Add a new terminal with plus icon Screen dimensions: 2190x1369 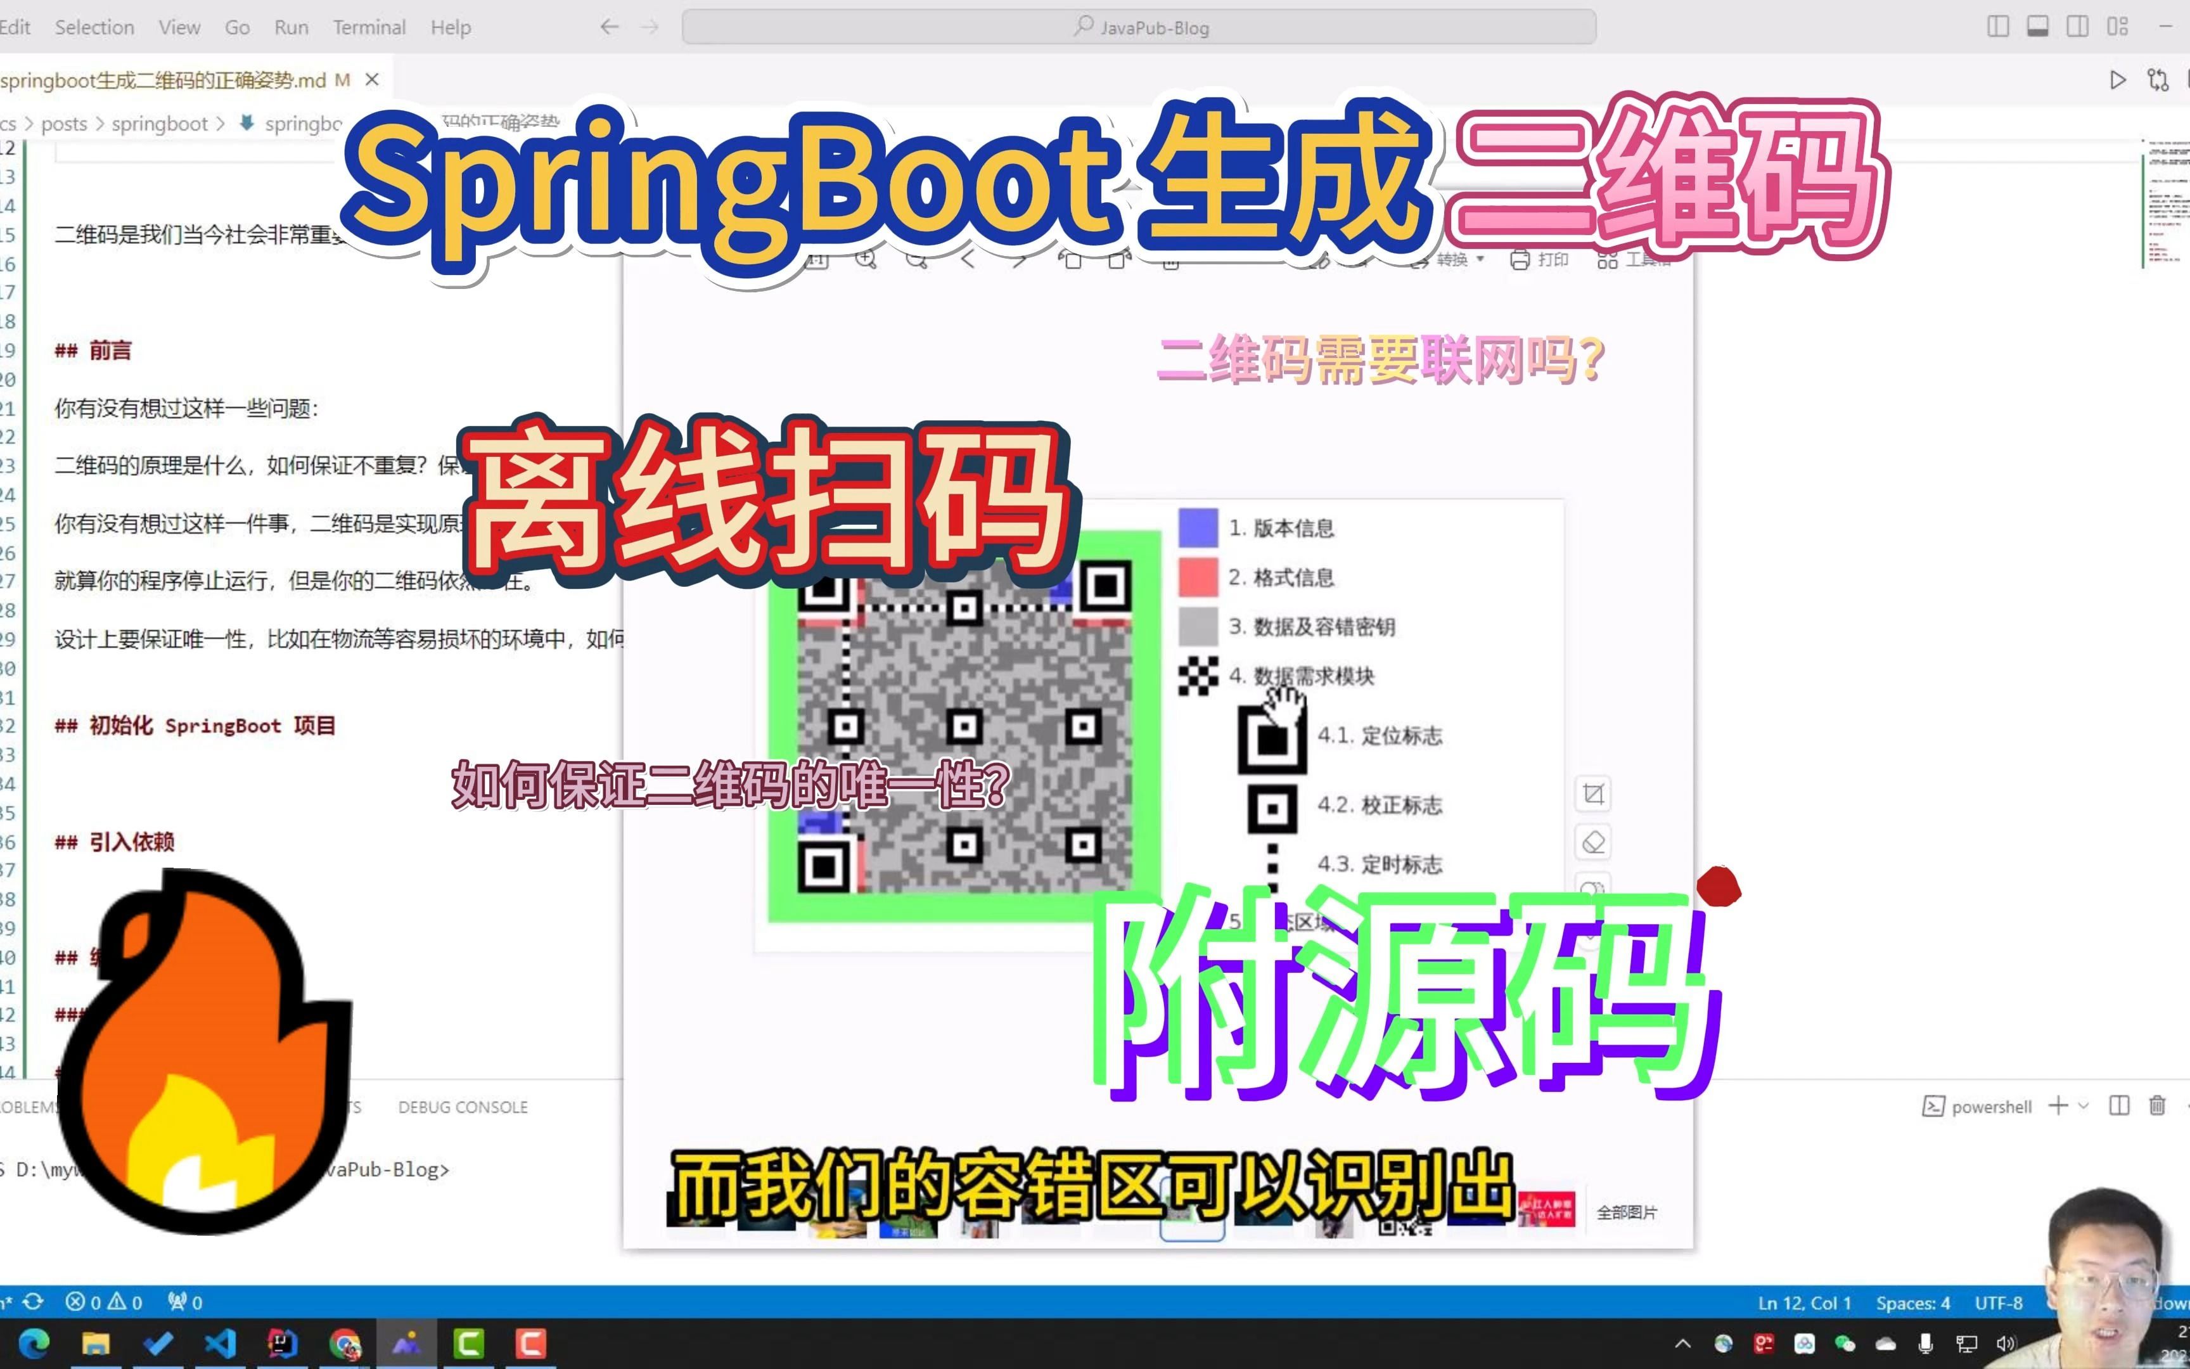point(2058,1105)
